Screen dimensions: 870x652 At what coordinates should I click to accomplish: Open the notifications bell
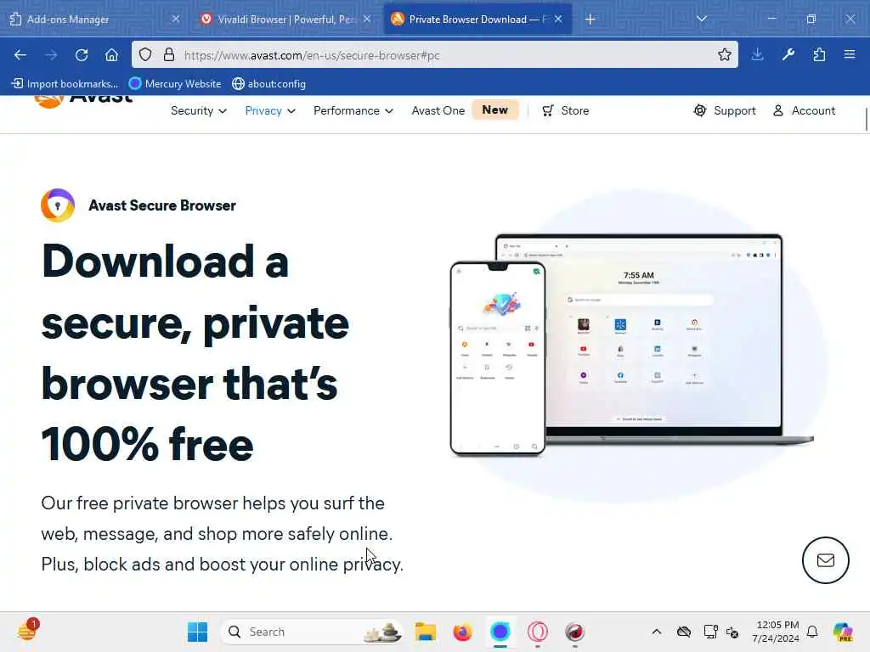click(x=812, y=632)
